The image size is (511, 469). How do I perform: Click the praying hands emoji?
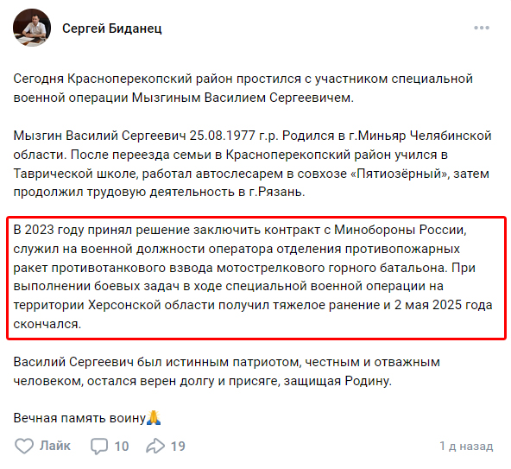point(154,417)
